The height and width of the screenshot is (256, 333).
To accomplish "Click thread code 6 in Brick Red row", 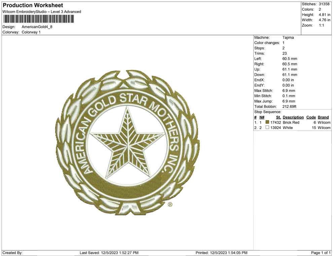I will click(315, 122).
